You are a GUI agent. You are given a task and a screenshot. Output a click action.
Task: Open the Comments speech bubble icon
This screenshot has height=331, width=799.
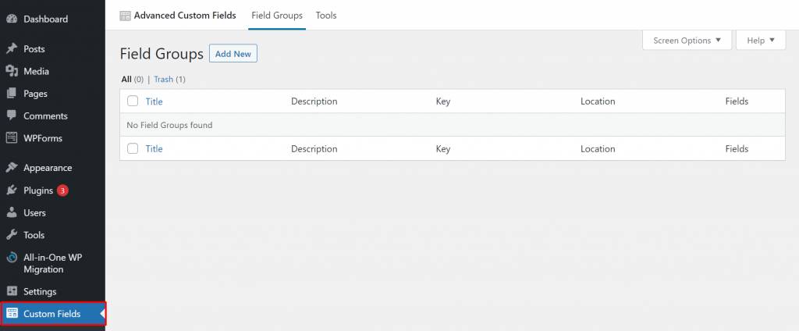12,116
